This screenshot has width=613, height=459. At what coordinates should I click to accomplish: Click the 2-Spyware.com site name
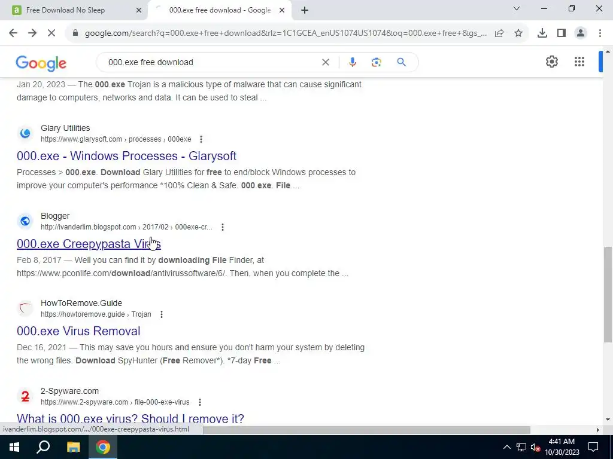pos(69,391)
